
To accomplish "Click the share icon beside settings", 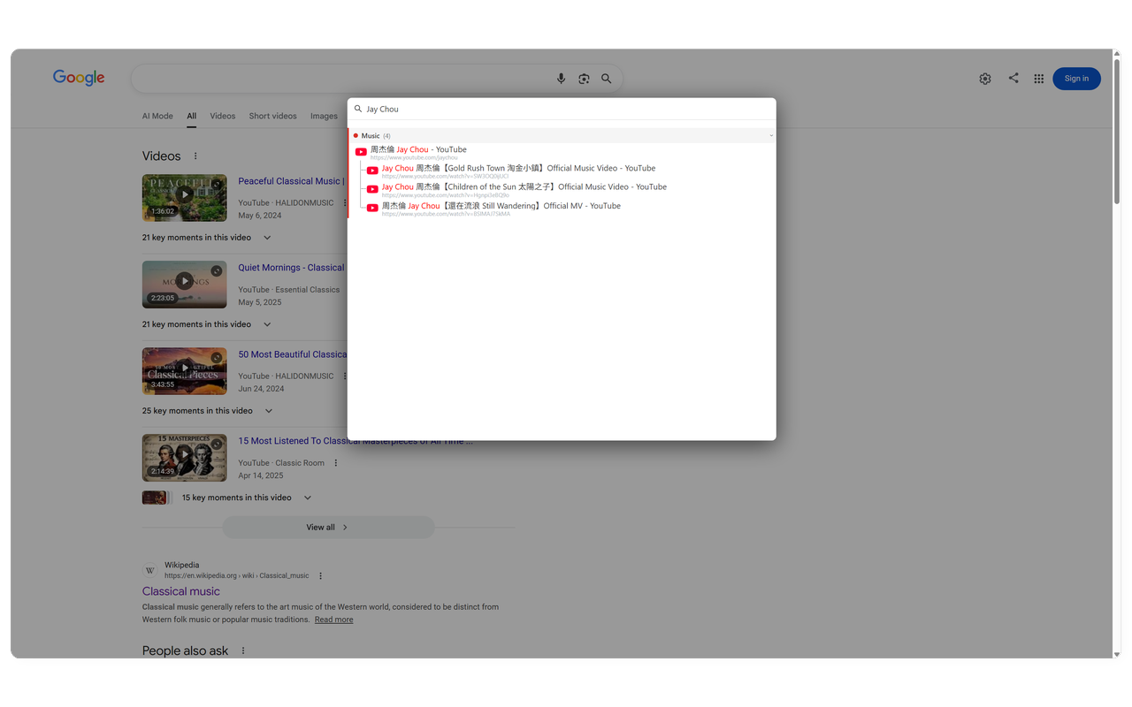I will tap(1013, 78).
